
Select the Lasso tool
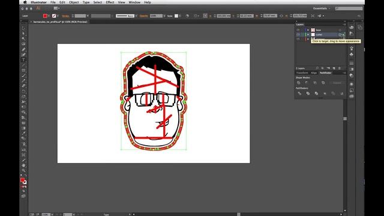point(23,44)
